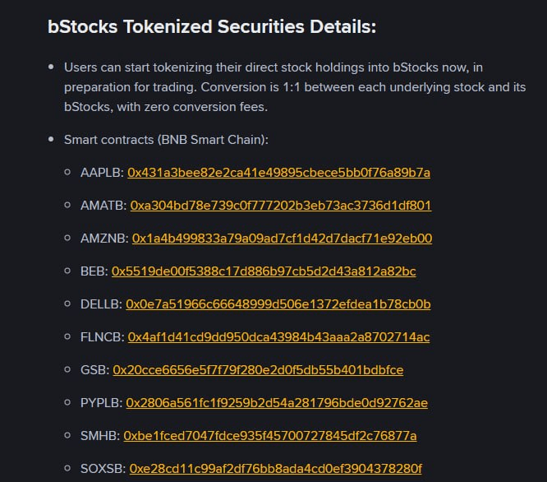
Task: Open the SMHB contract address link
Action: tap(270, 436)
